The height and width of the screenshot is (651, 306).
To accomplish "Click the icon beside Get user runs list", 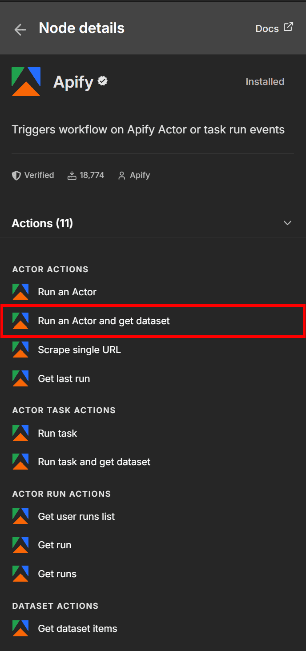I will [x=20, y=517].
